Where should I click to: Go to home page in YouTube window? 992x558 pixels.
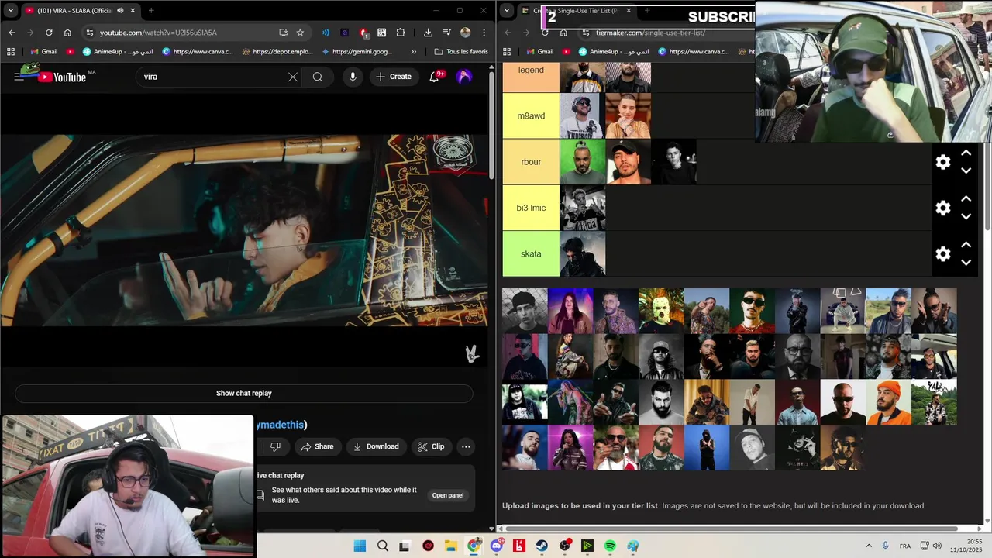coord(67,33)
